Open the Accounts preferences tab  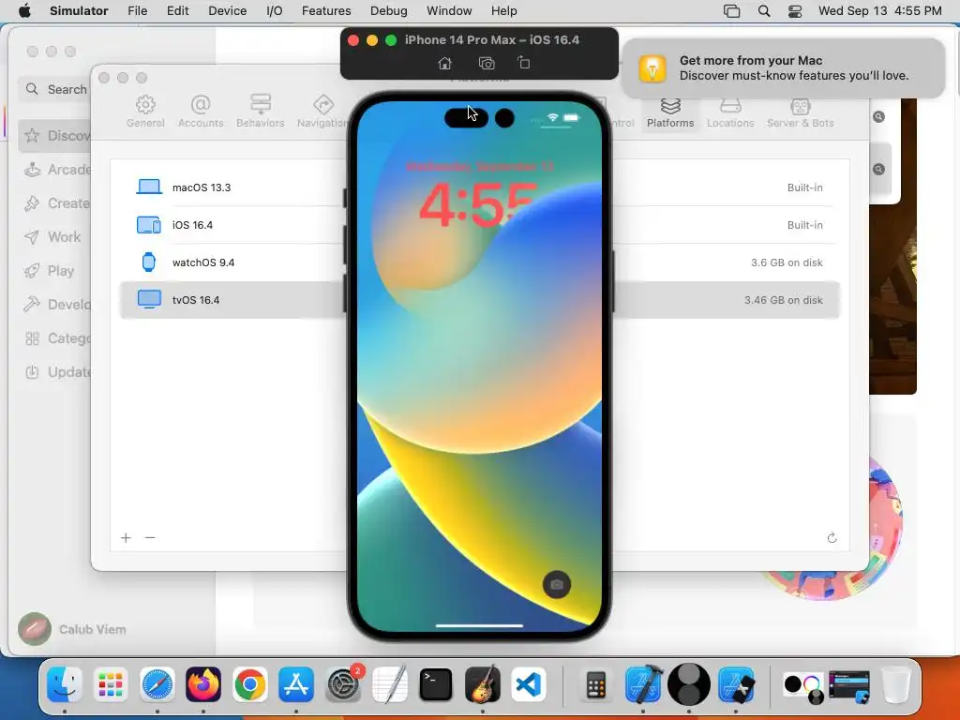pyautogui.click(x=201, y=112)
